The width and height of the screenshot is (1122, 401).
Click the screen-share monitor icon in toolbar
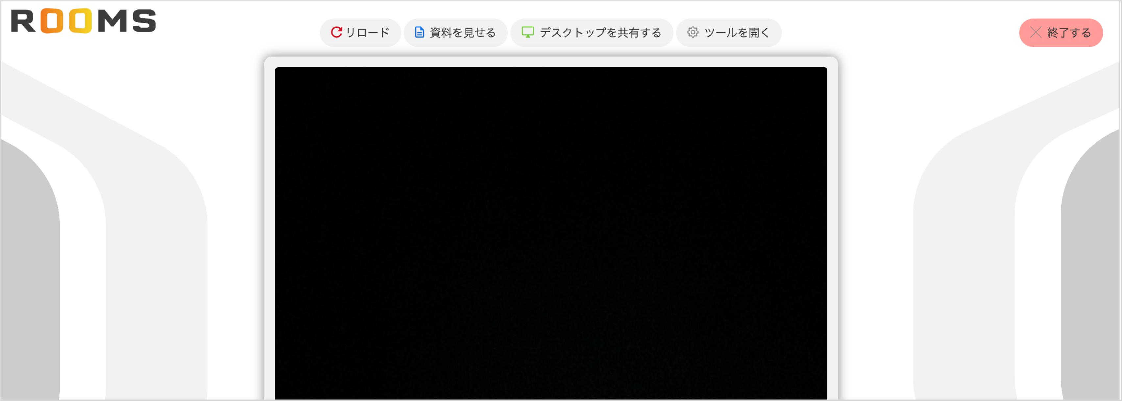tap(528, 32)
